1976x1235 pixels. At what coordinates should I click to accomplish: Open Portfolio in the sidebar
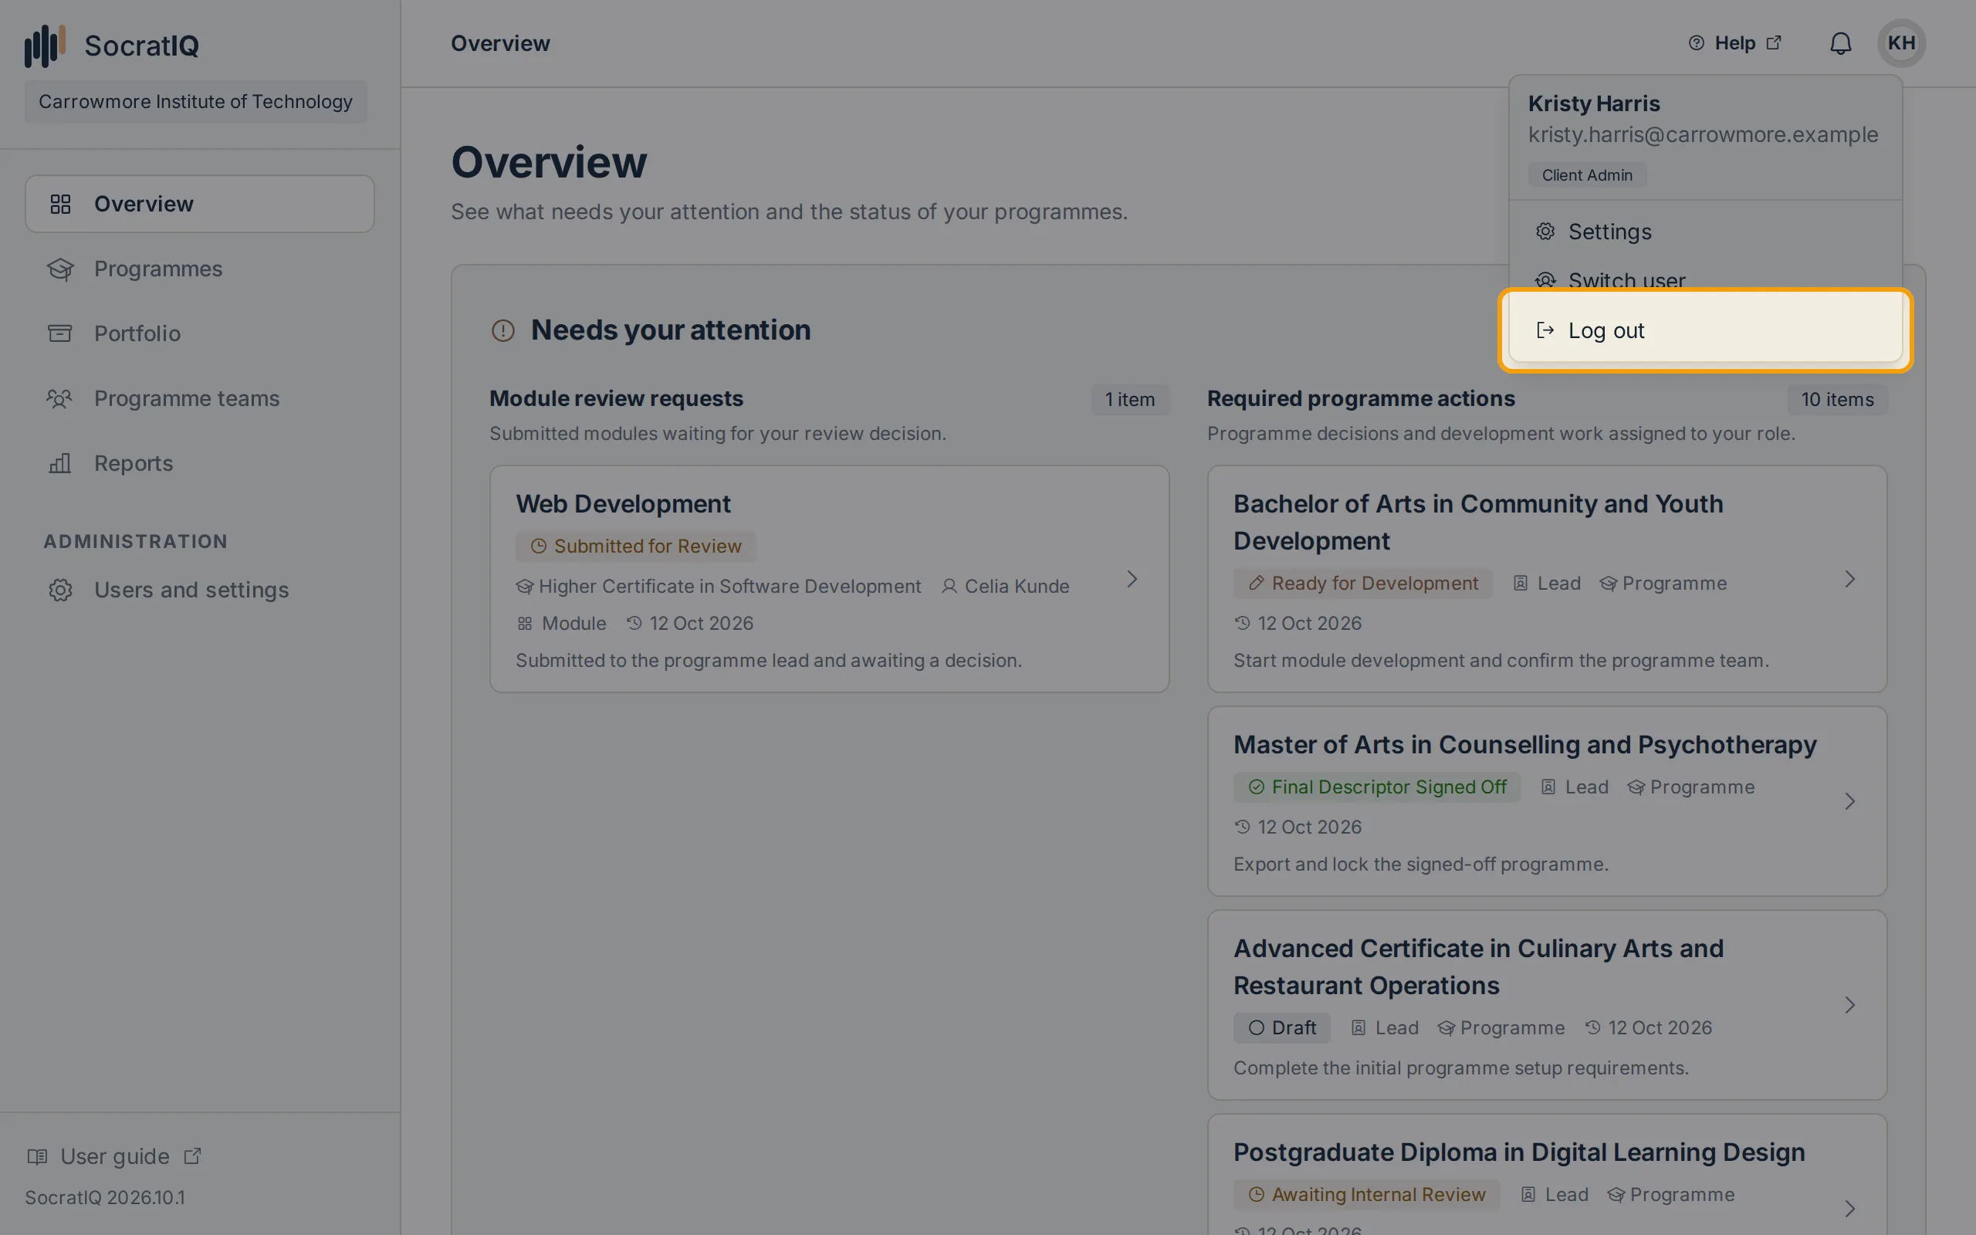coord(200,333)
